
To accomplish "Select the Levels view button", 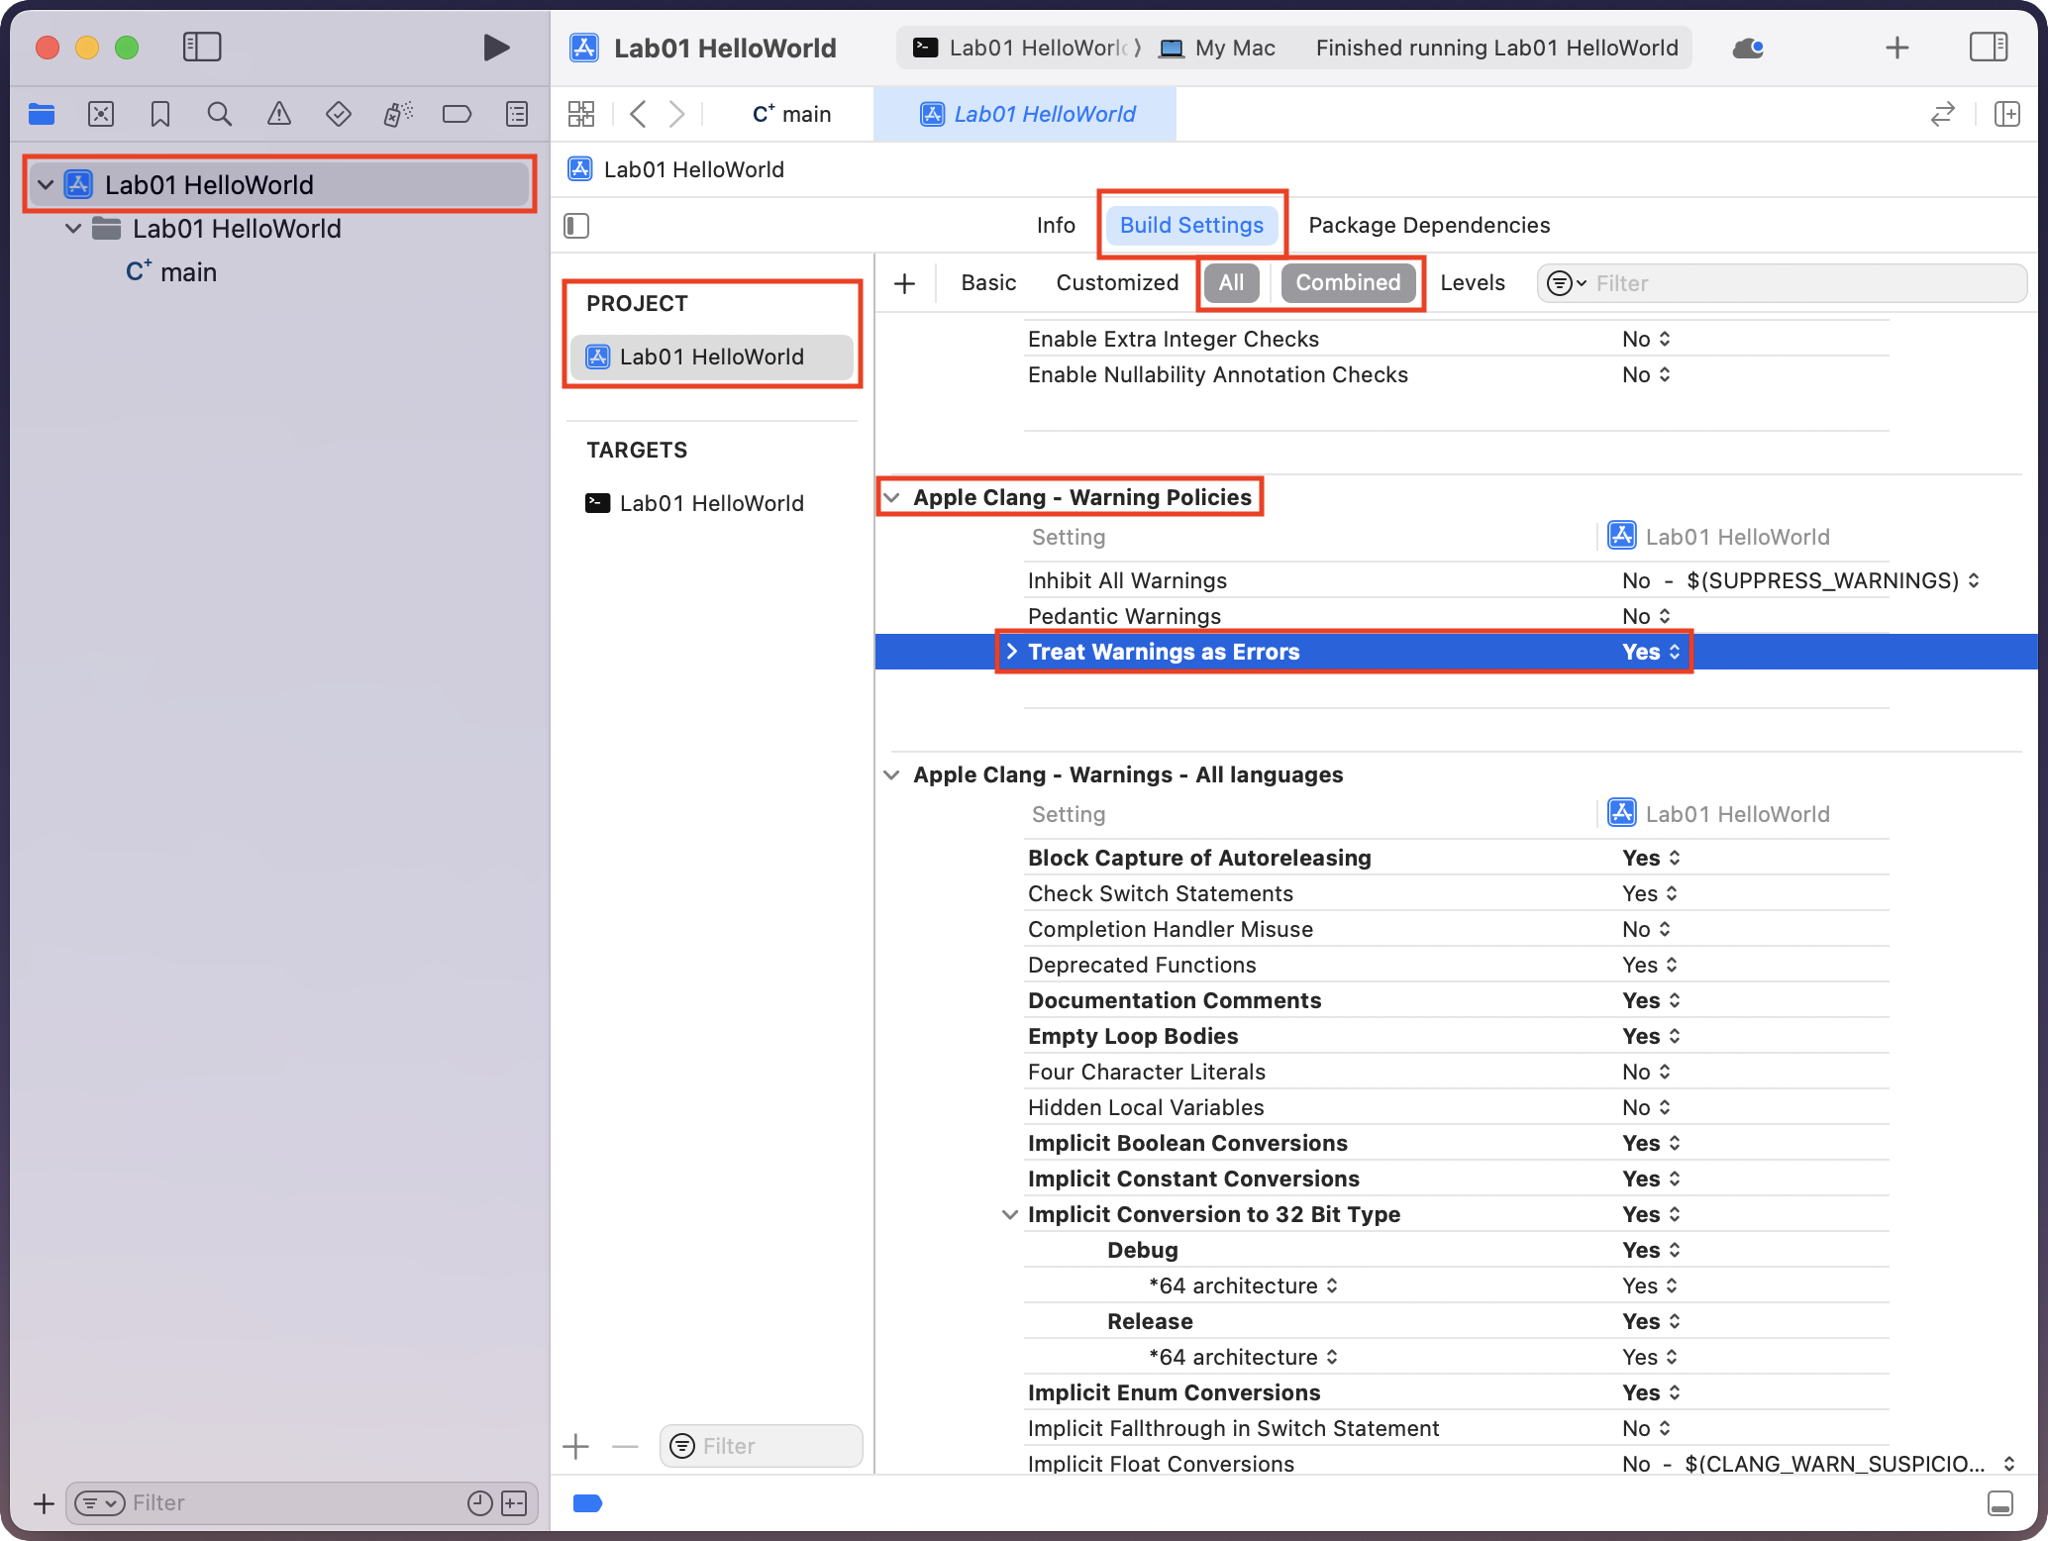I will point(1472,283).
